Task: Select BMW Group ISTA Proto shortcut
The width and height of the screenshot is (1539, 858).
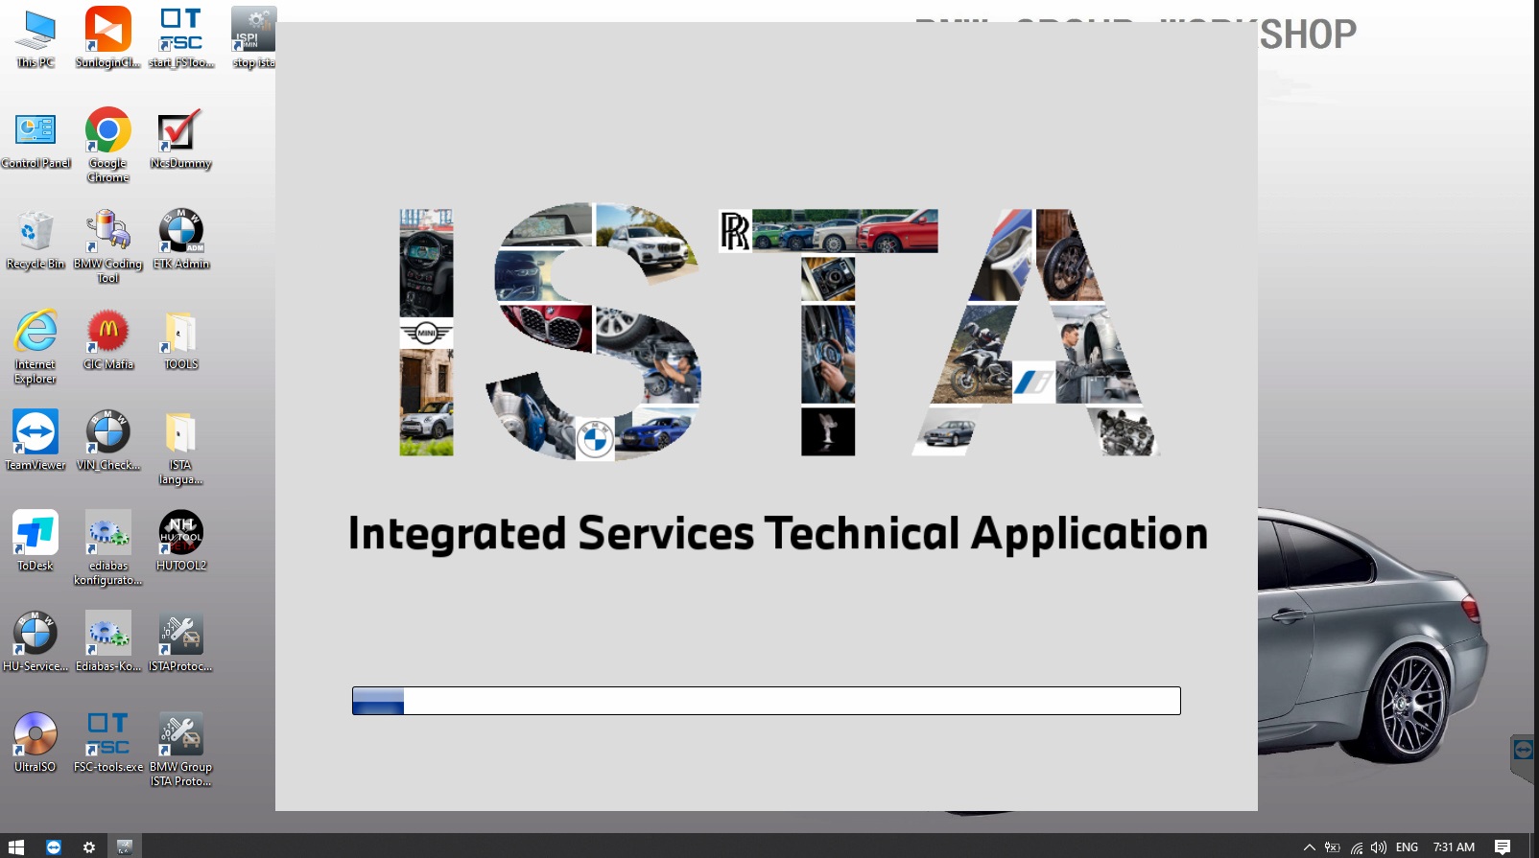Action: pos(181,749)
